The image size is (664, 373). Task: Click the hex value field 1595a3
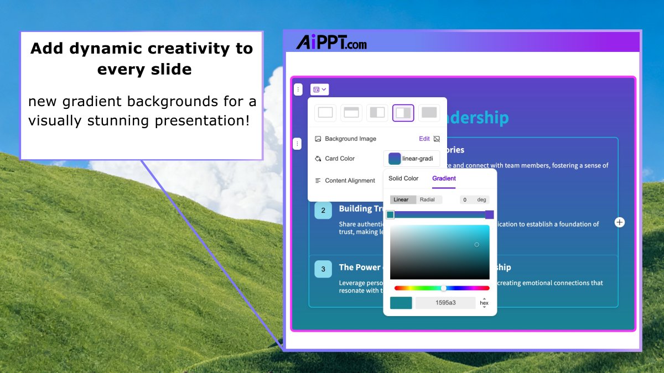[445, 303]
